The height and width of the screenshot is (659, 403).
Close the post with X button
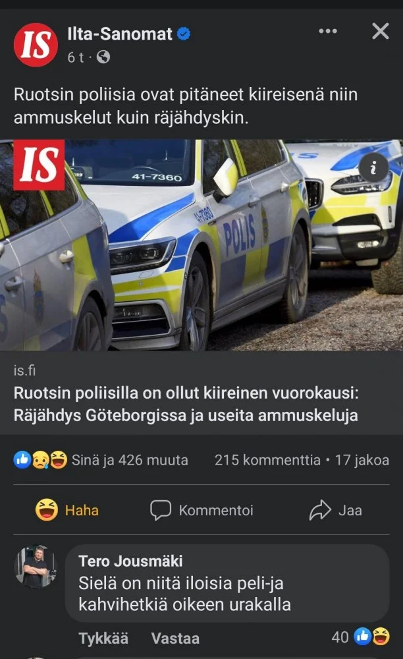(381, 31)
